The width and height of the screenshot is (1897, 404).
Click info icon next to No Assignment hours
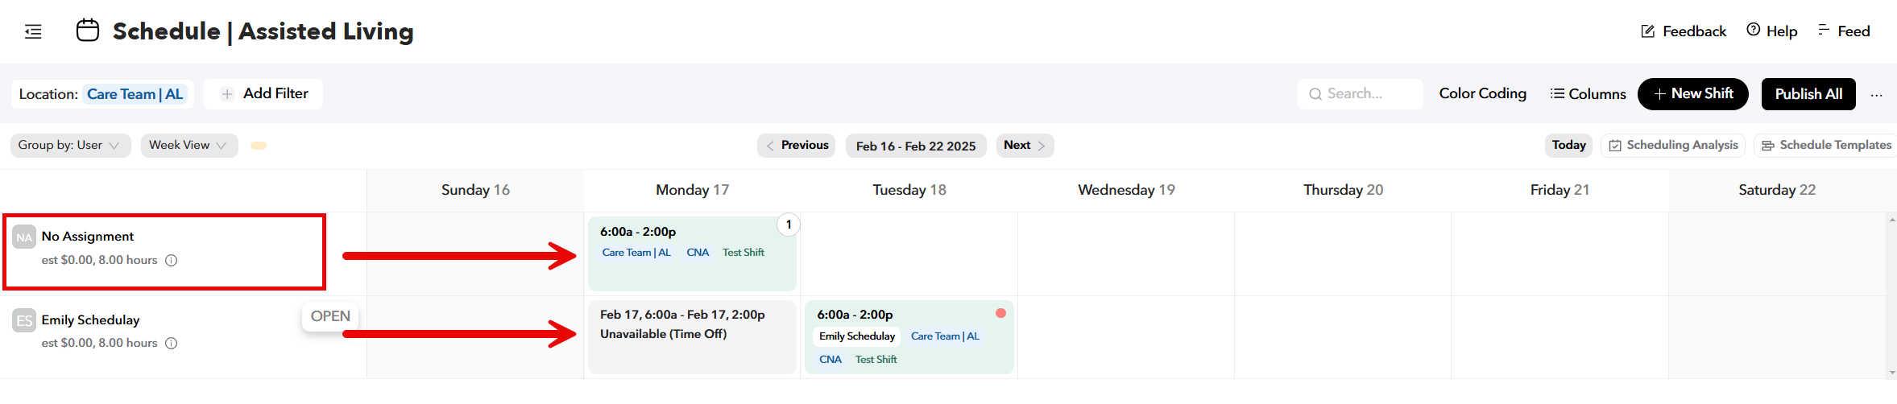tap(171, 261)
